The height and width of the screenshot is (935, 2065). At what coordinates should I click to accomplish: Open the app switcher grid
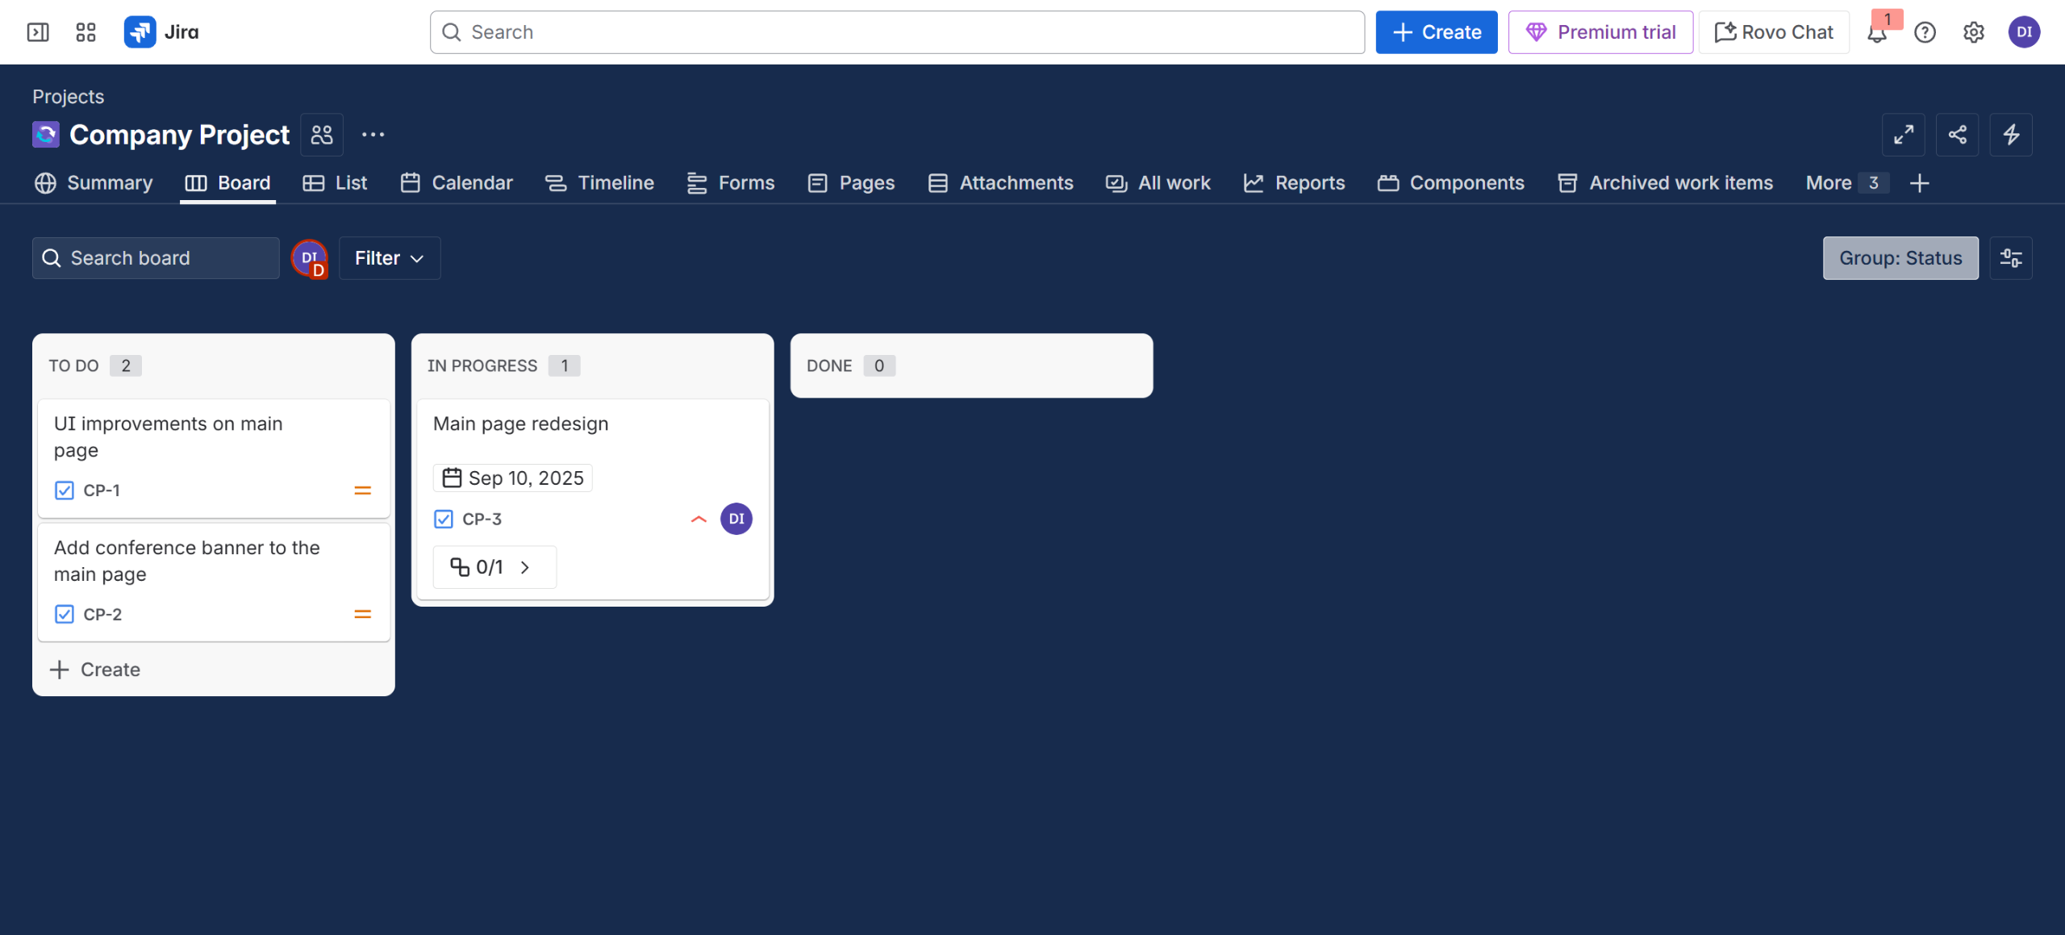[x=86, y=32]
